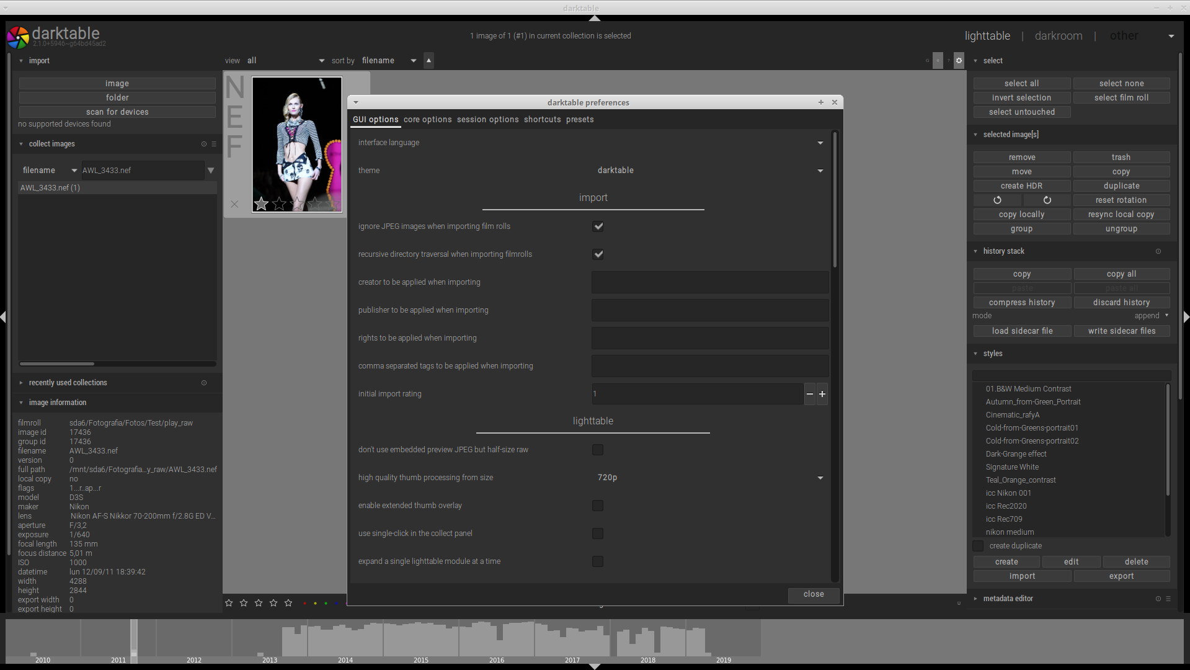Open high quality thumb size dropdown 720p
Viewport: 1190px width, 670px height.
(710, 478)
